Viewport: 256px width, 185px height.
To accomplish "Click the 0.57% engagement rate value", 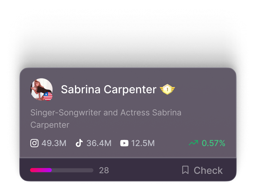I will [x=214, y=143].
